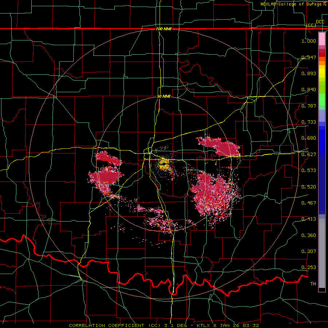This screenshot has height=328, width=328.
Task: Click the 0.787 scale value
Action: [x=309, y=106]
